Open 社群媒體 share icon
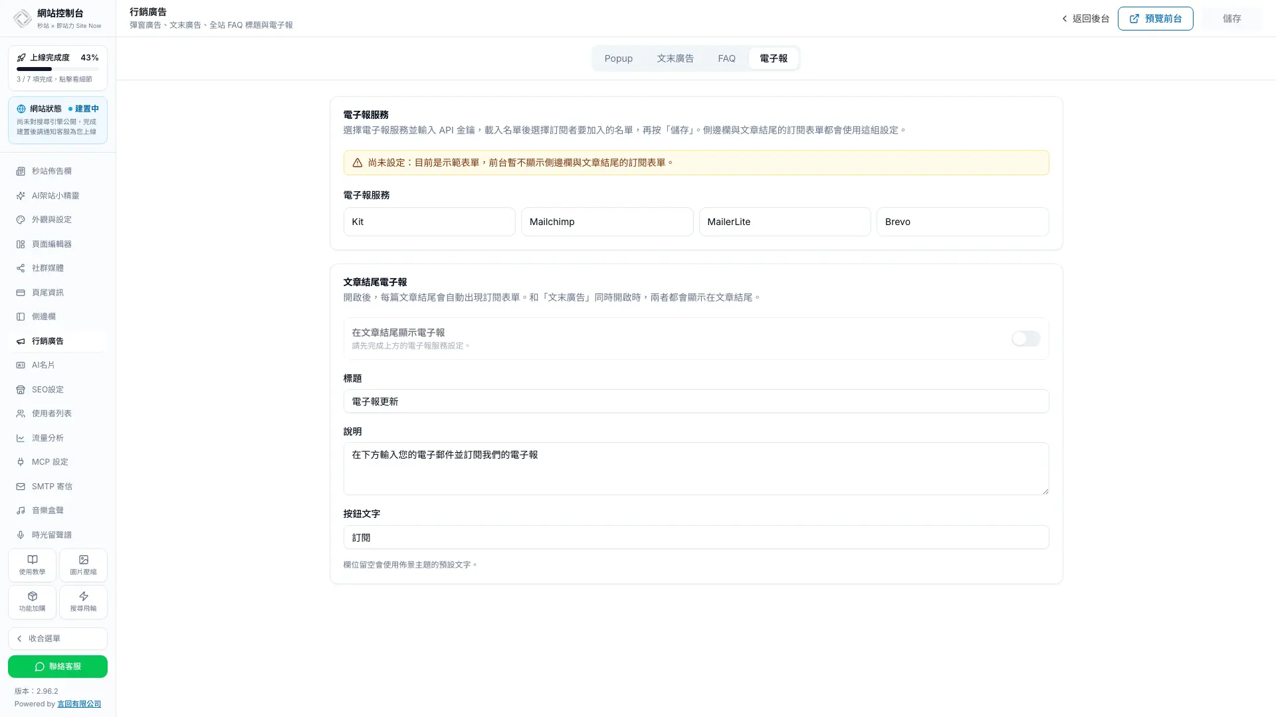The width and height of the screenshot is (1276, 717). click(x=21, y=268)
